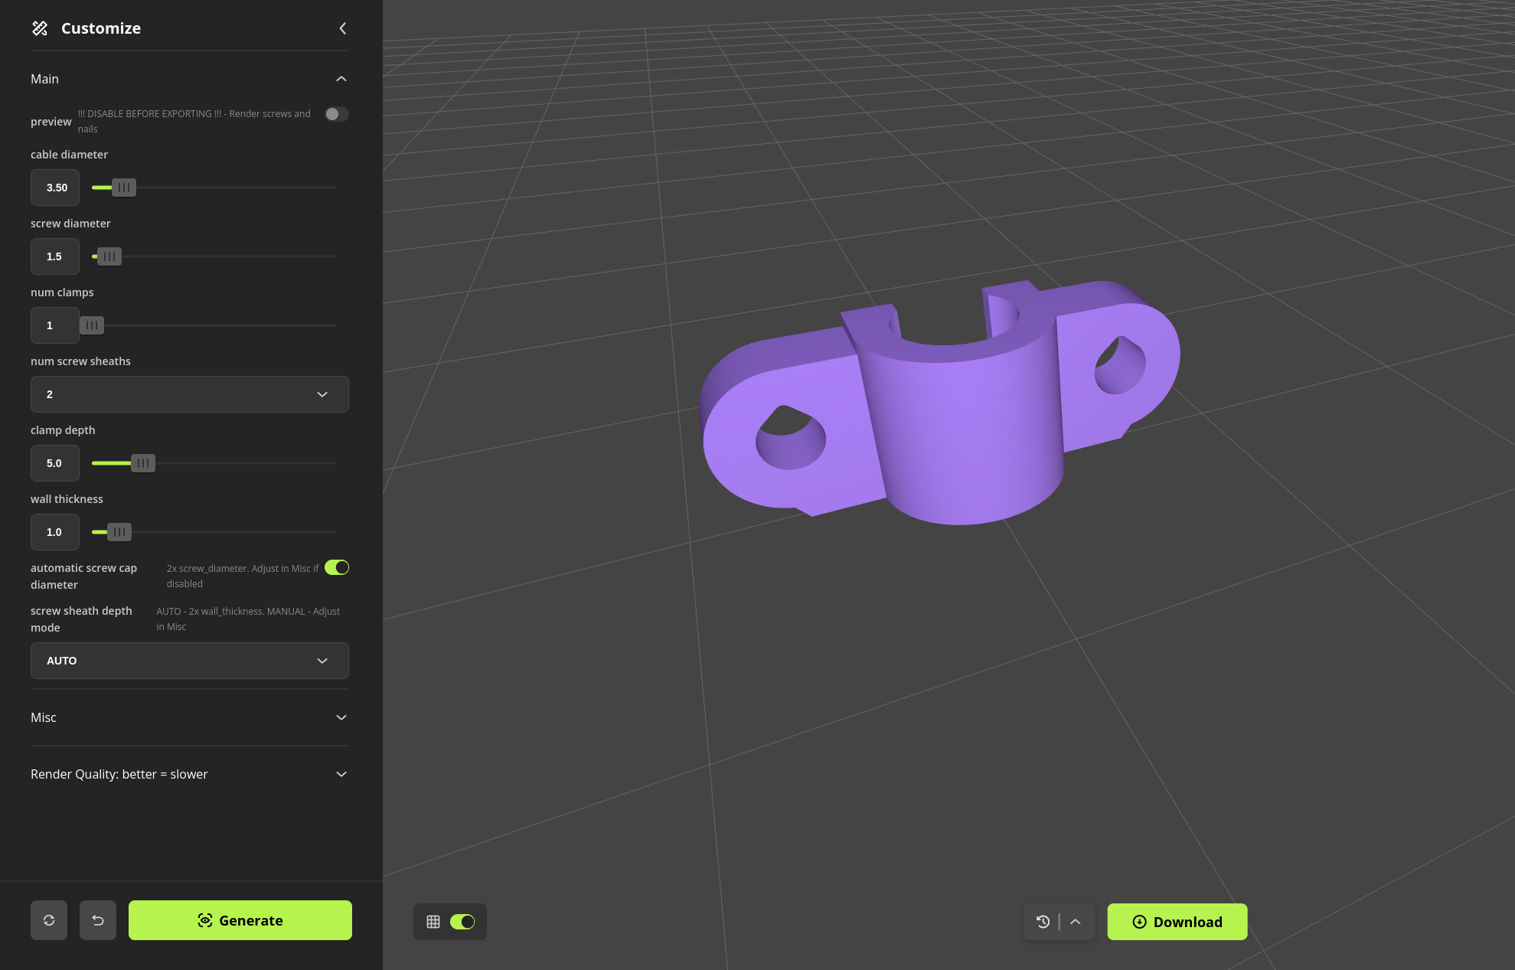Collapse the Customize panel with back chevron
Screen dimensions: 1515x970
(x=342, y=28)
